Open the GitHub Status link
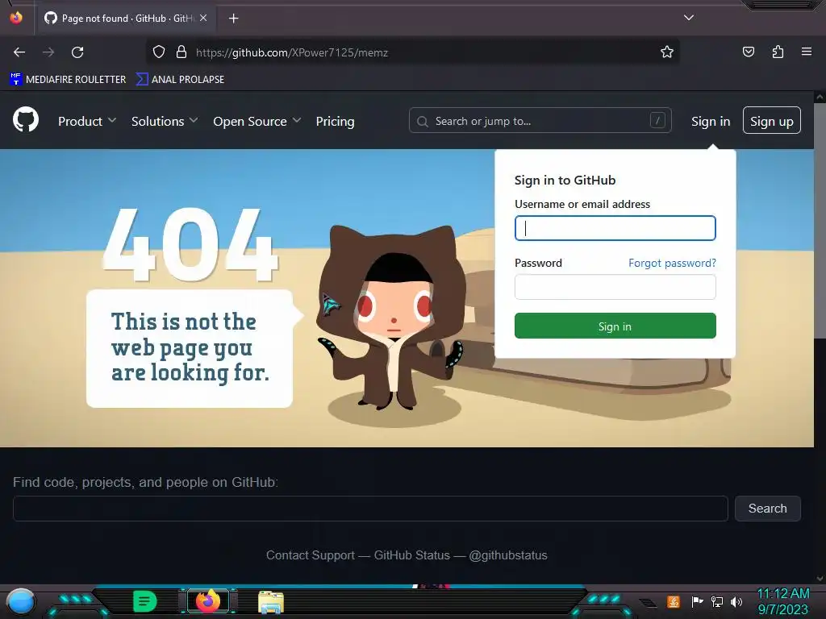Viewport: 826px width, 619px height. [412, 555]
